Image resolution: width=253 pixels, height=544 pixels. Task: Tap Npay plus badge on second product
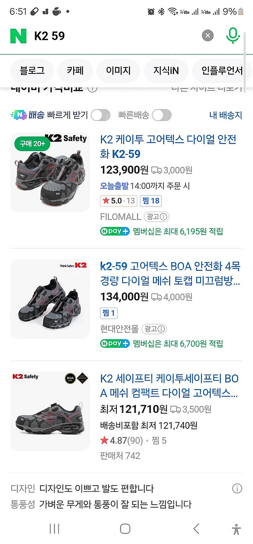(x=115, y=344)
